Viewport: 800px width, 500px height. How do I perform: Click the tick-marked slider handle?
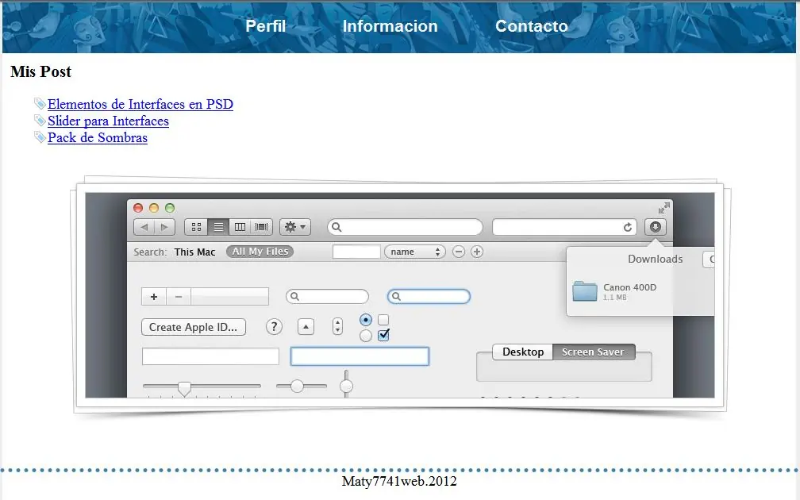pyautogui.click(x=184, y=388)
